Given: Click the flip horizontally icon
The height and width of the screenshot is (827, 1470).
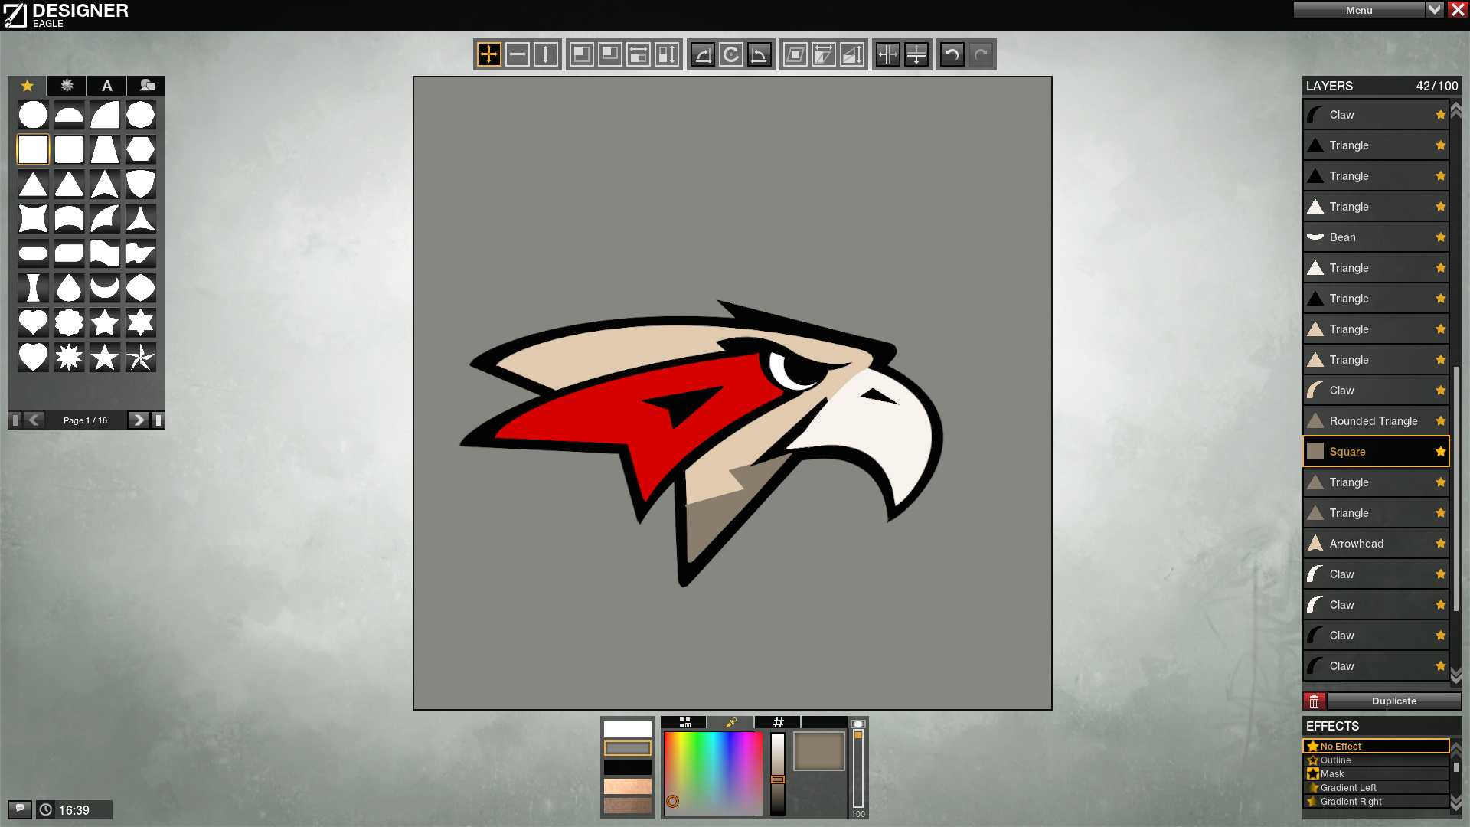Looking at the screenshot, I should [887, 54].
